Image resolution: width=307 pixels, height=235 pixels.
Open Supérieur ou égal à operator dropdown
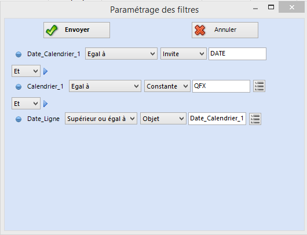coord(101,119)
